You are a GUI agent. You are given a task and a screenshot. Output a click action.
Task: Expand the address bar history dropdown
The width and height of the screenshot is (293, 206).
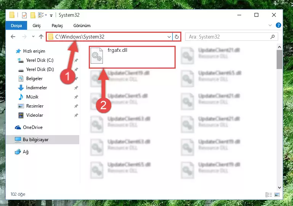(x=169, y=37)
